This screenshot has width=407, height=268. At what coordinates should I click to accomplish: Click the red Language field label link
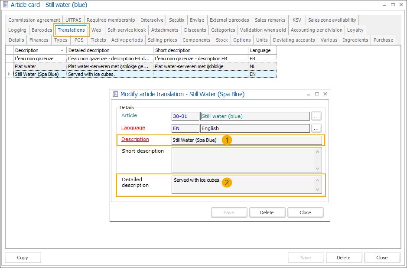click(x=133, y=127)
